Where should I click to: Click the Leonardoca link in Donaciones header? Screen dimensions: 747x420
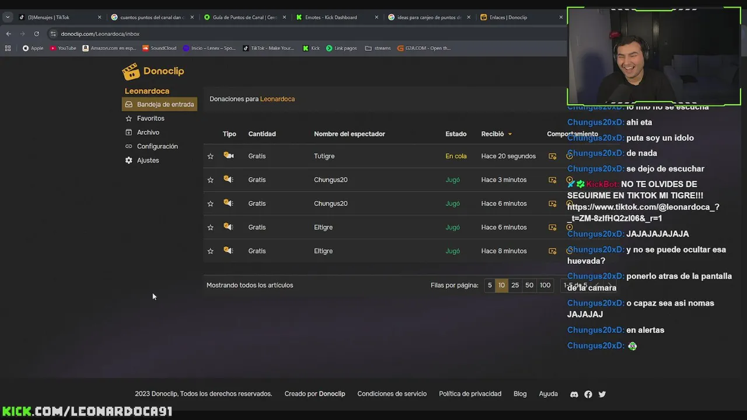pyautogui.click(x=277, y=99)
